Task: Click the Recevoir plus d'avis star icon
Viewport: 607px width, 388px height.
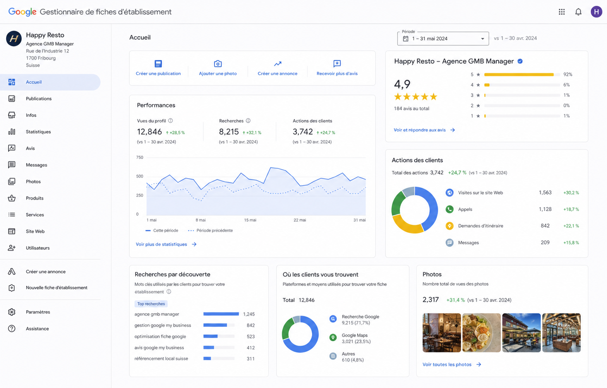Action: pyautogui.click(x=337, y=63)
